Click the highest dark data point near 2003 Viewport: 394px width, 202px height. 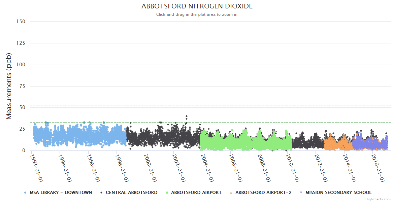(187, 116)
